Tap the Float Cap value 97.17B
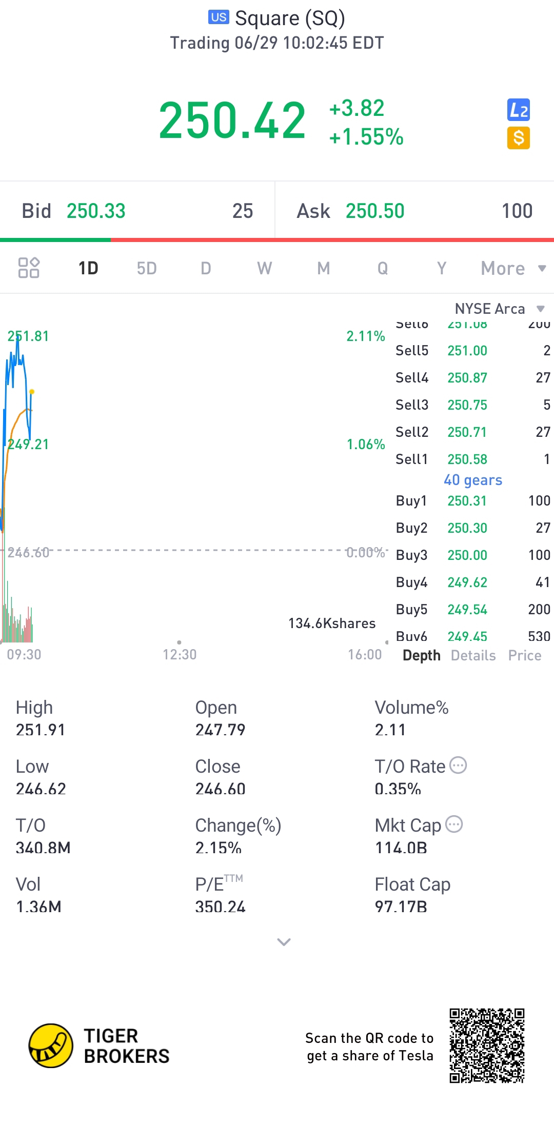This screenshot has height=1127, width=554. 401,906
